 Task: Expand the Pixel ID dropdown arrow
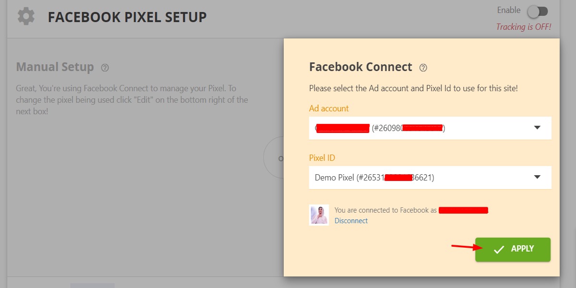coord(537,177)
